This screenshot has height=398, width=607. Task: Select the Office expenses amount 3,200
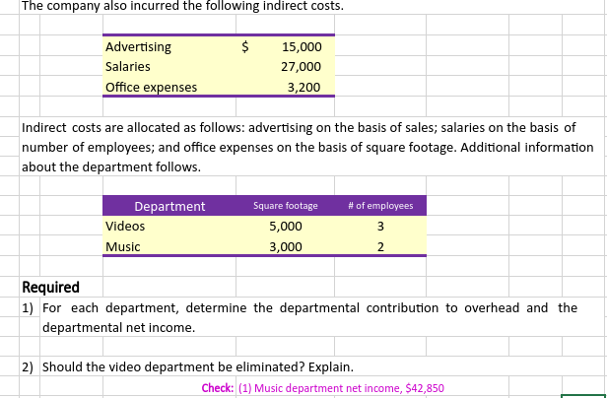[x=303, y=87]
